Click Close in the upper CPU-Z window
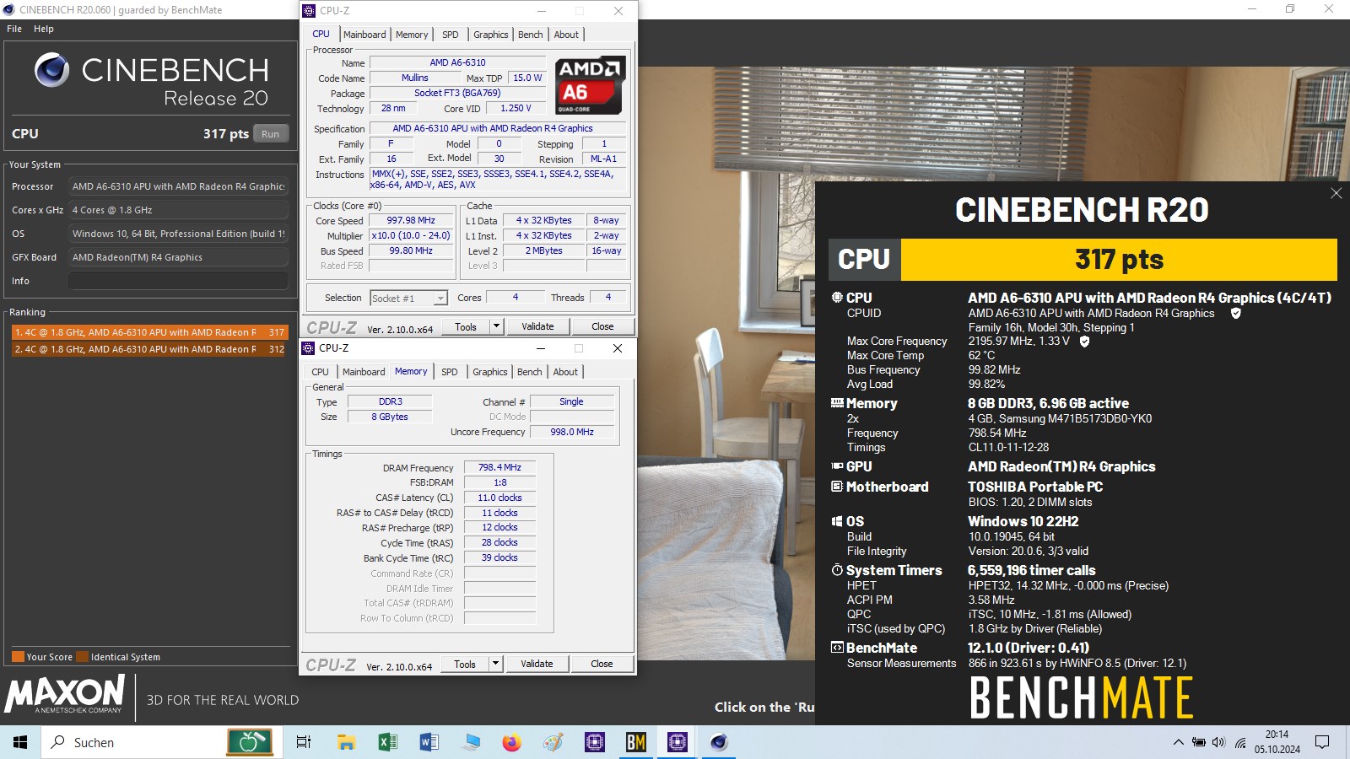This screenshot has width=1350, height=759. 602,326
